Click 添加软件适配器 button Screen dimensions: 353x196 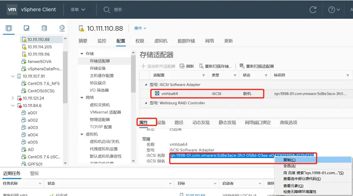point(158,66)
